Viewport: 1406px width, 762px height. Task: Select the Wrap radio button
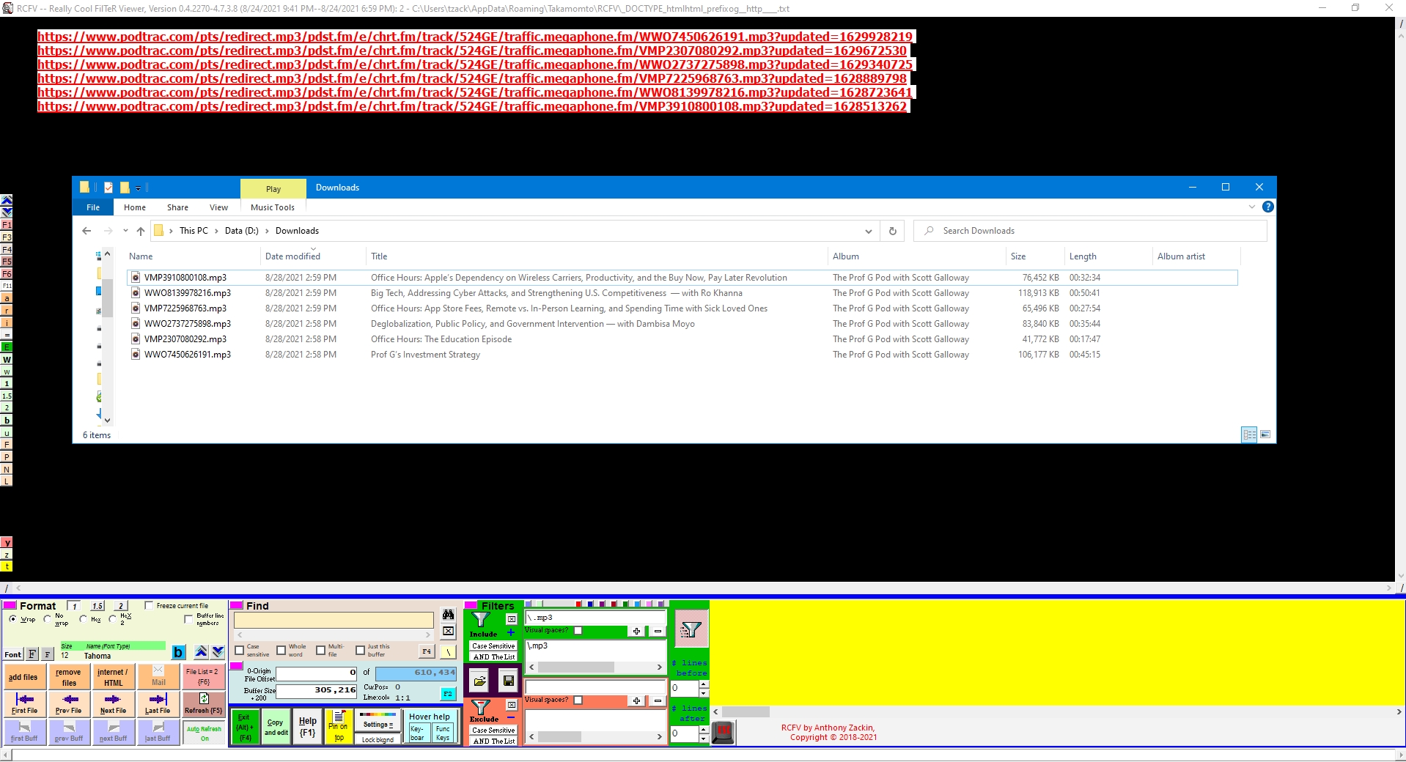[13, 619]
